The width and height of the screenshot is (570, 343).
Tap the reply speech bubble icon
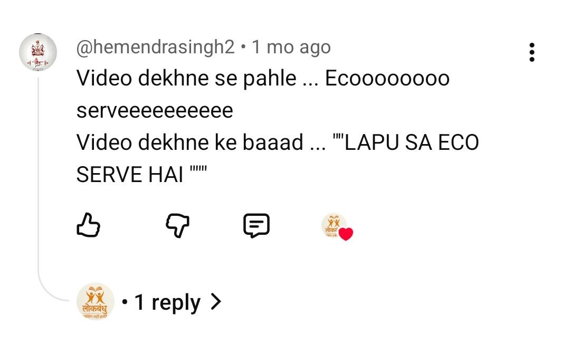pos(256,225)
